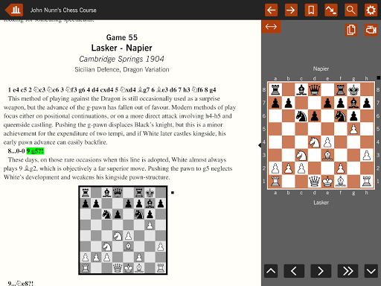The image size is (381, 286).
Task: Open settings gear
Action: click(371, 10)
